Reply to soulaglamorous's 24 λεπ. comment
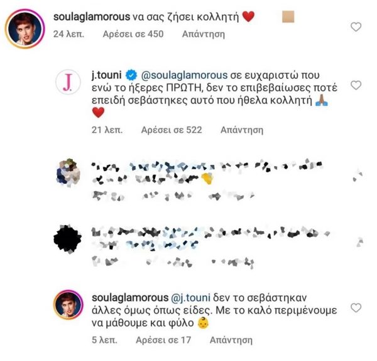The width and height of the screenshot is (377, 361). (204, 34)
